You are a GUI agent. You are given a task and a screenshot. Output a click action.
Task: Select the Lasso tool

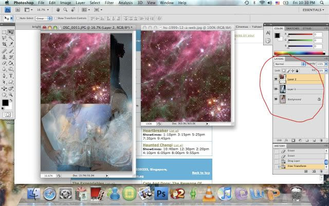[x=4, y=38]
